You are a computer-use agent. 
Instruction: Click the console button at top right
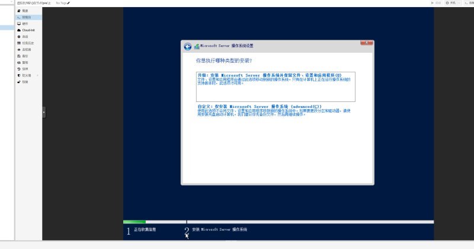tap(469, 3)
